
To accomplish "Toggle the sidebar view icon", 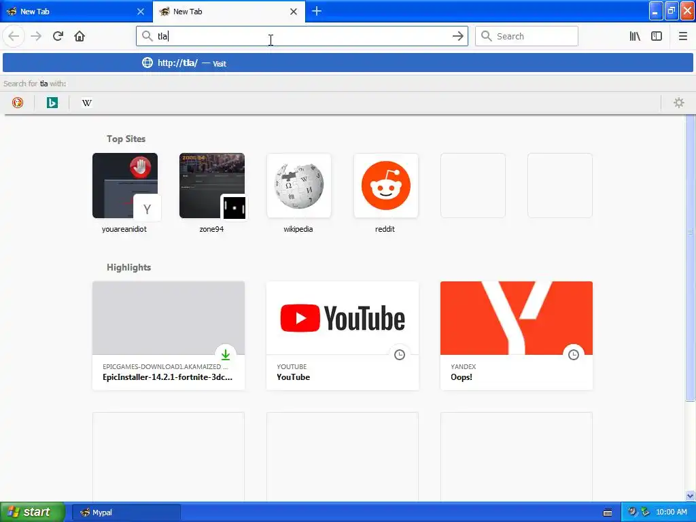I will point(657,37).
